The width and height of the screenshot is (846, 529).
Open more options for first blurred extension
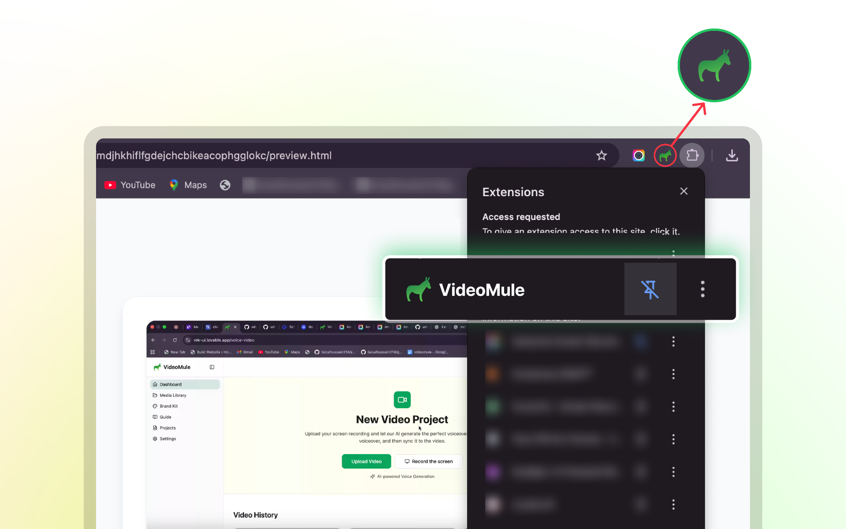tap(673, 342)
